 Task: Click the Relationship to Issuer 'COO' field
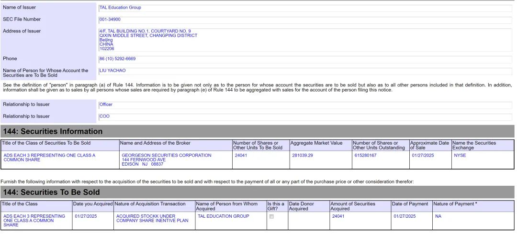[305, 117]
